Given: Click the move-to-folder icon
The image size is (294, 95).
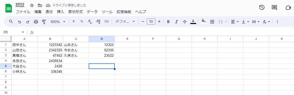Looking at the screenshot, I should (40, 5).
